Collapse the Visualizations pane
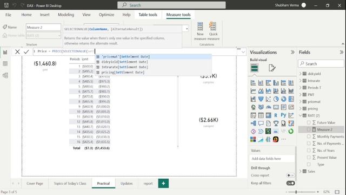This screenshot has width=346, height=195. (x=292, y=52)
